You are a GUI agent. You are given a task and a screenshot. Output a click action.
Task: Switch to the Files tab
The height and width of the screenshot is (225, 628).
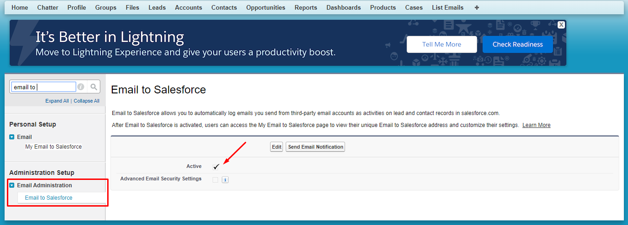(133, 7)
